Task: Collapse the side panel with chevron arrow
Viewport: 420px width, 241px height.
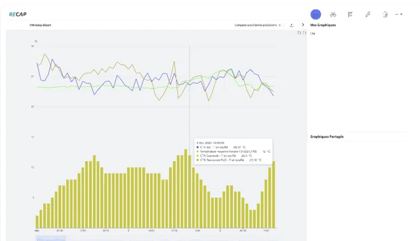Action: [x=303, y=25]
